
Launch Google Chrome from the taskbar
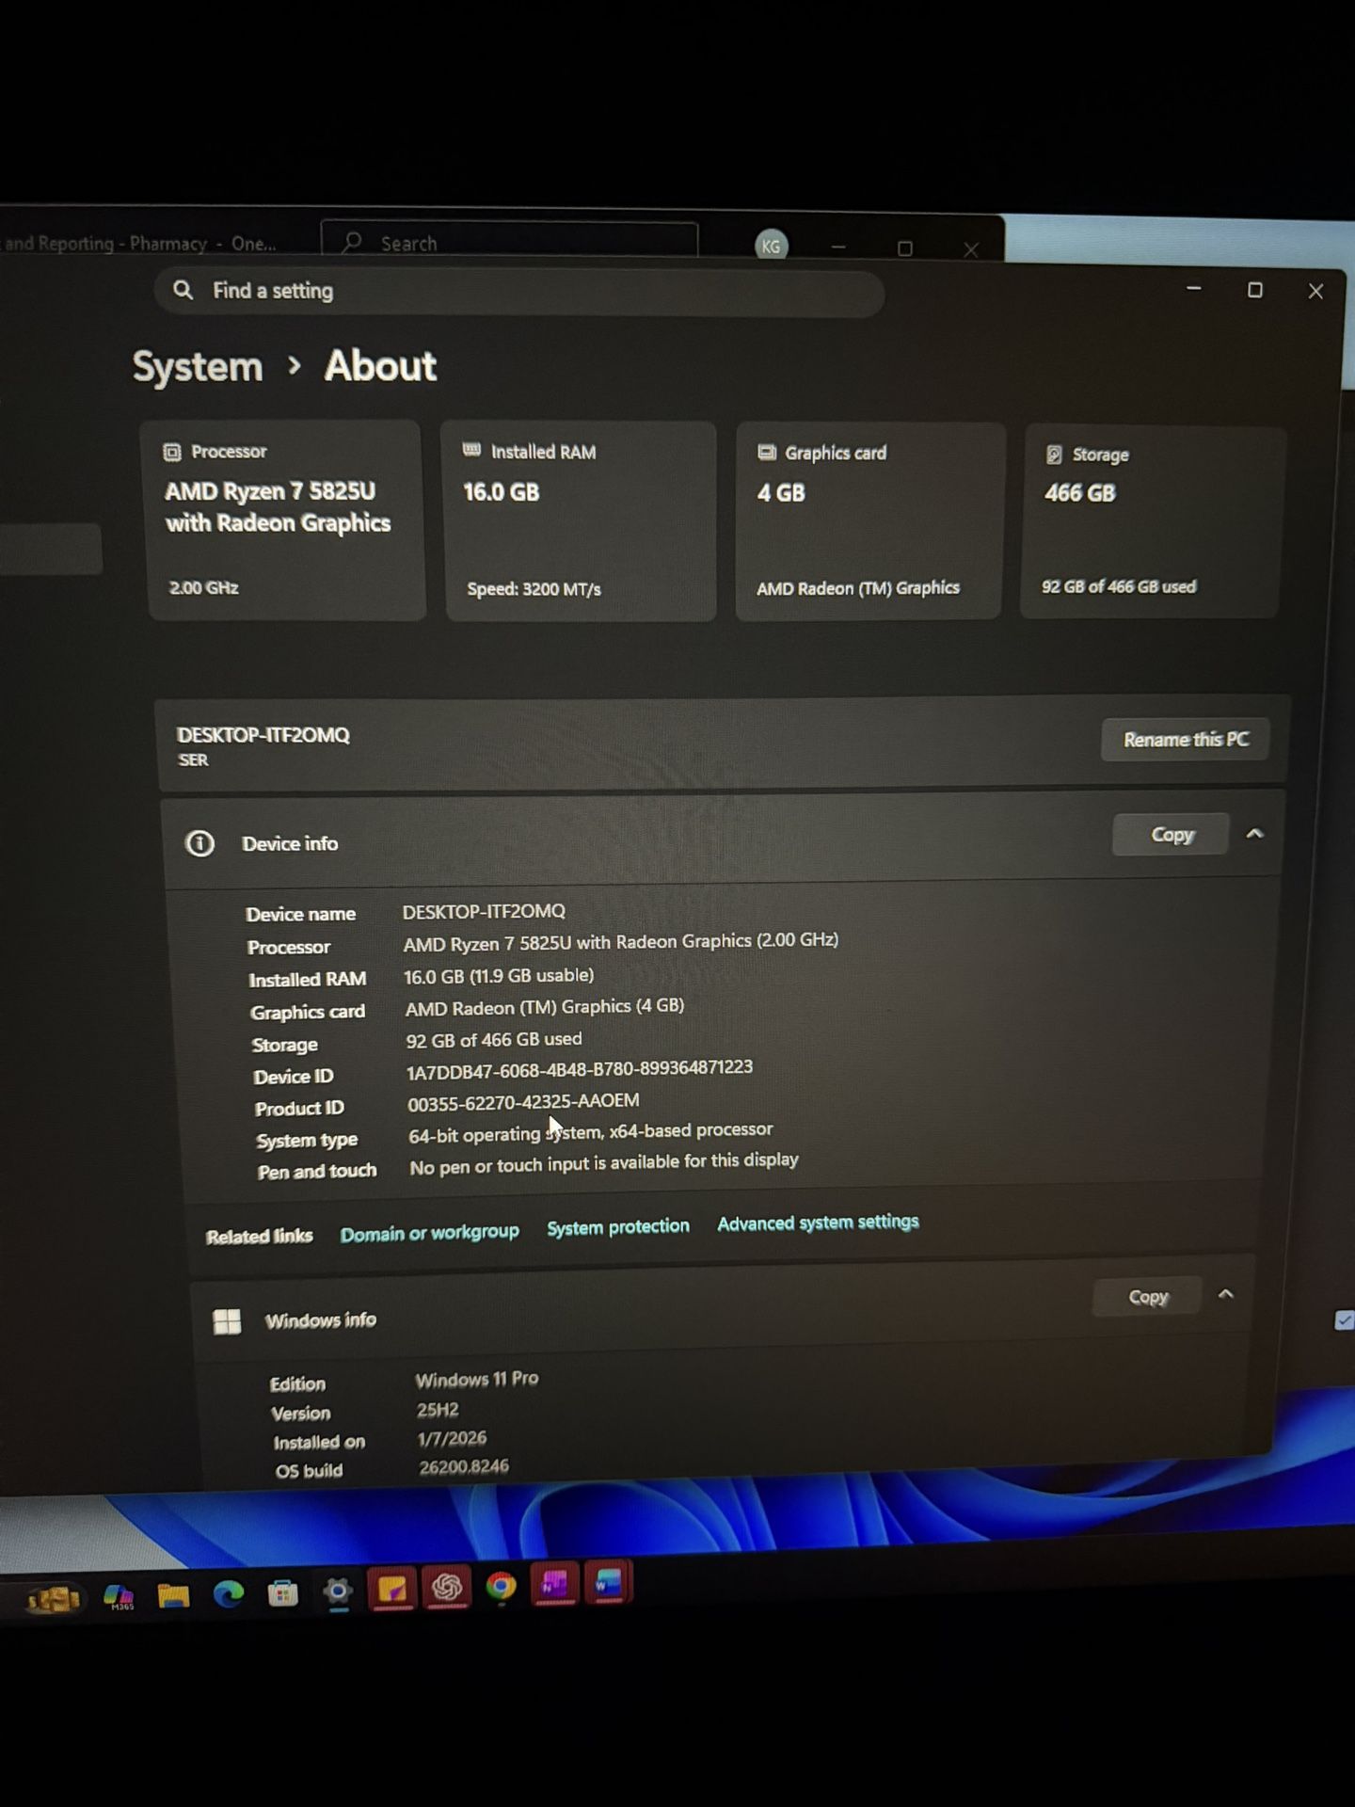(501, 1587)
